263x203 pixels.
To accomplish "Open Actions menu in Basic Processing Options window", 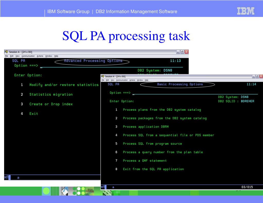I will click(x=132, y=80).
